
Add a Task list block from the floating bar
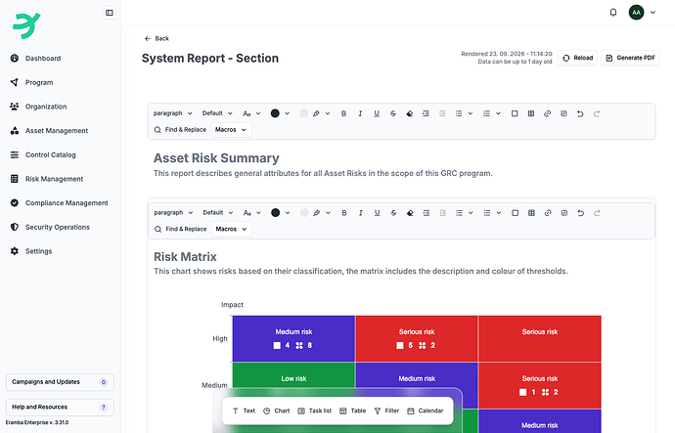[315, 411]
